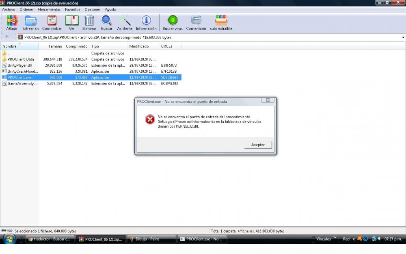Screen dimensions: 406x254
Task: Select the PROClient_Data folder name
Action: (x=21, y=59)
